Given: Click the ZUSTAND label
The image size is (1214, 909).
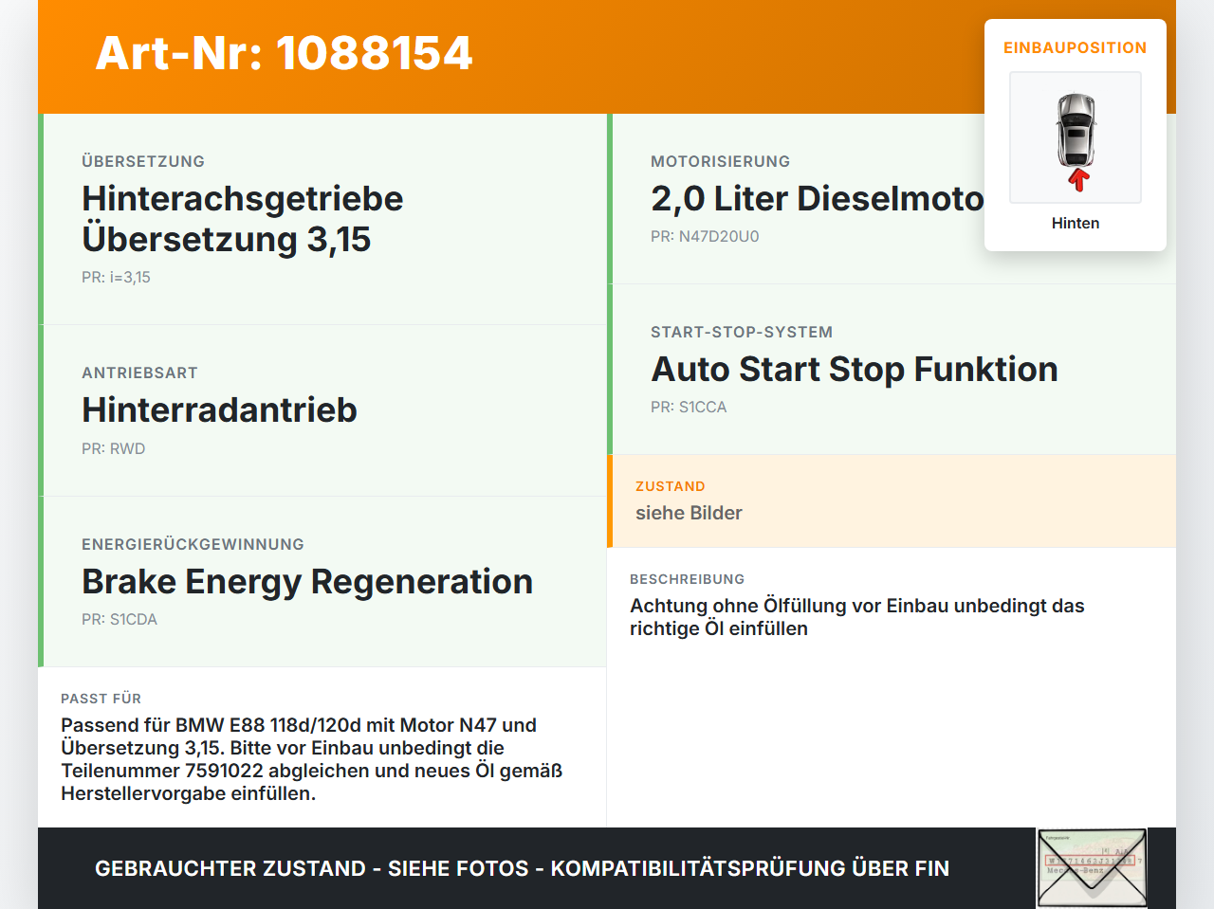Looking at the screenshot, I should click(x=671, y=486).
